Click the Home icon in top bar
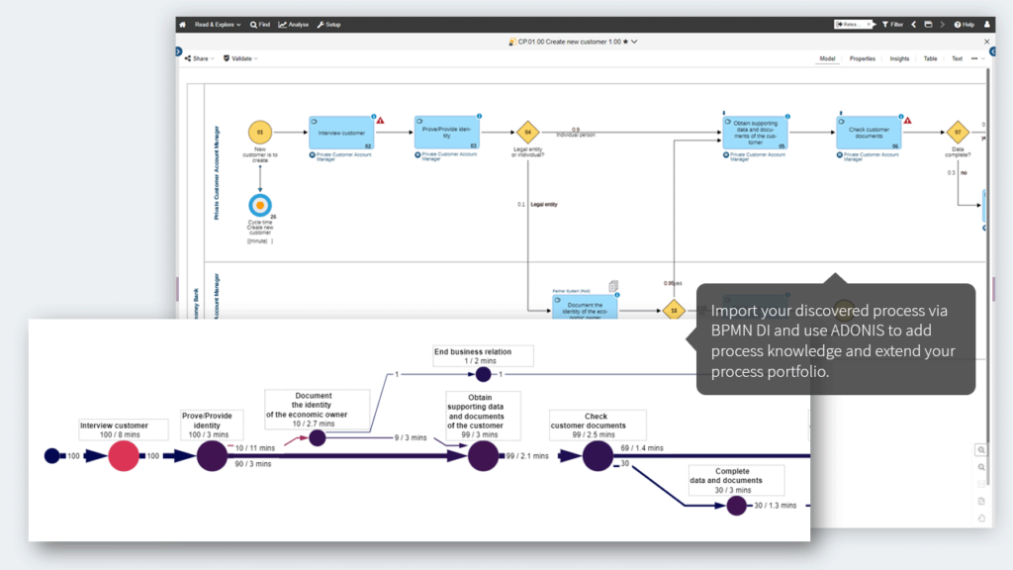The image size is (1013, 570). tap(183, 25)
